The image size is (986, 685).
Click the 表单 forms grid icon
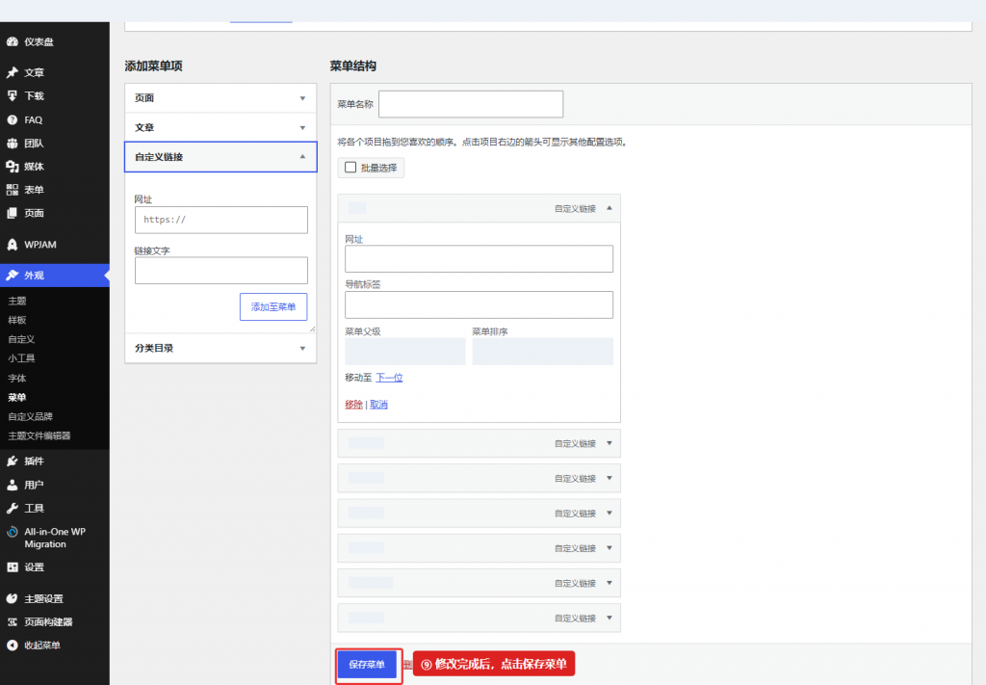(12, 190)
